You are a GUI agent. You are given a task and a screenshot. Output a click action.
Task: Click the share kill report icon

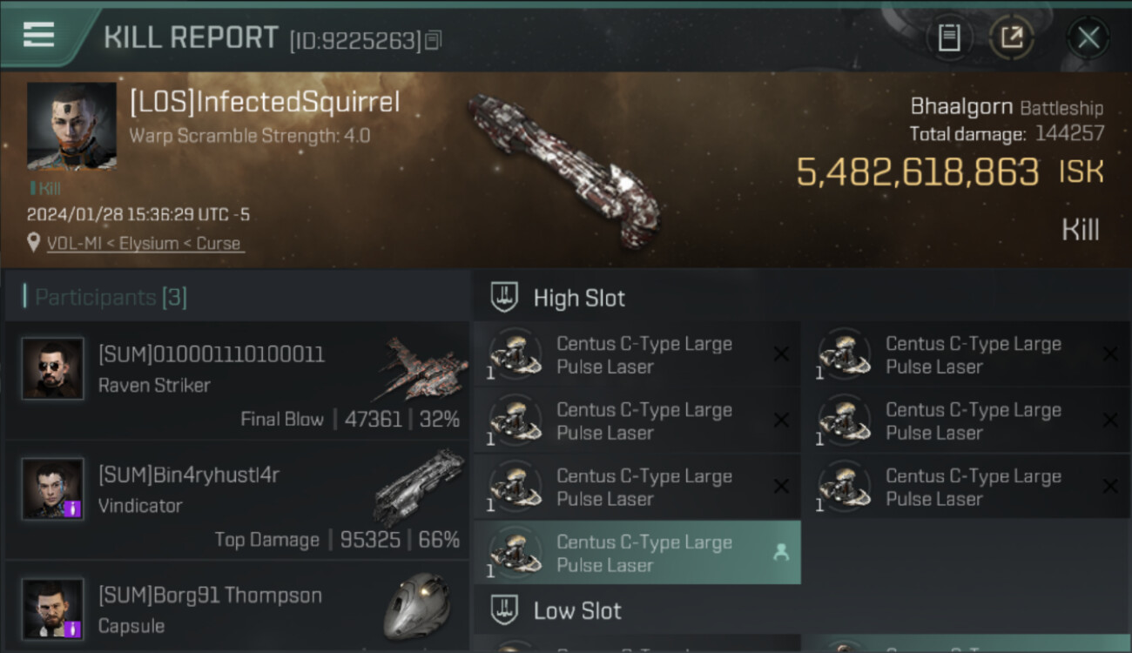1012,37
